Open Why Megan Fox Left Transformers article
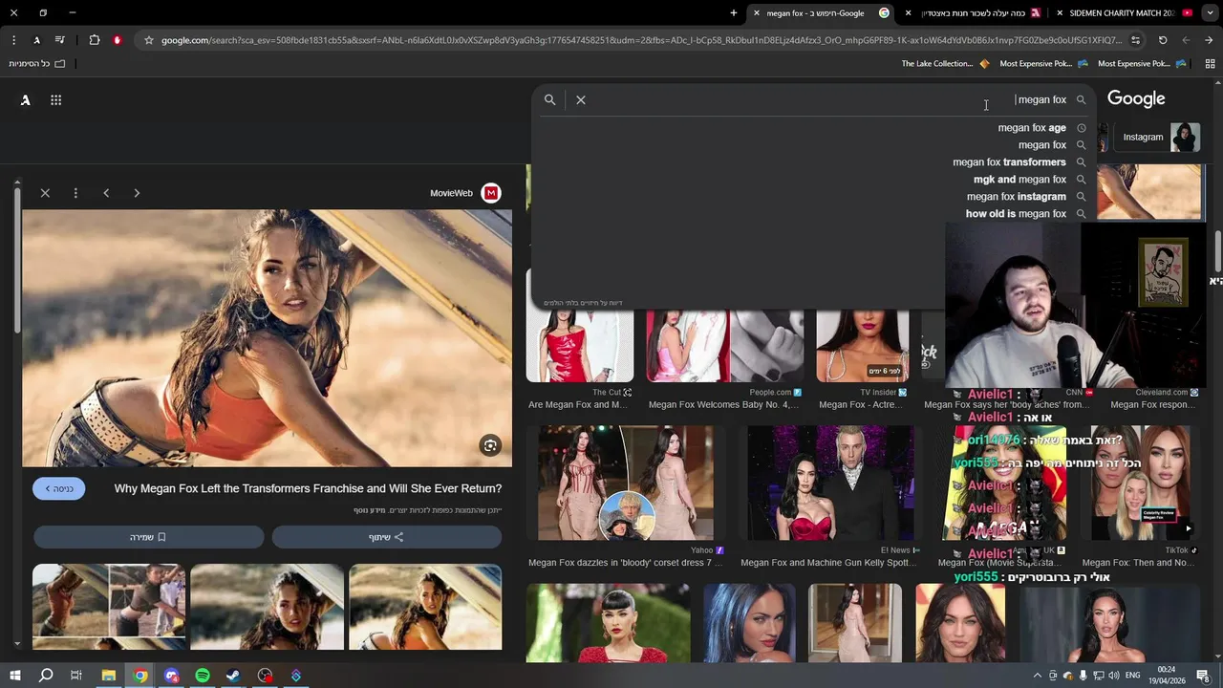1223x688 pixels. point(308,488)
